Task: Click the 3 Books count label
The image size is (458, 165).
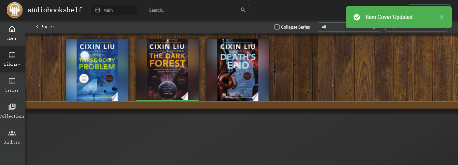Action: point(45,27)
